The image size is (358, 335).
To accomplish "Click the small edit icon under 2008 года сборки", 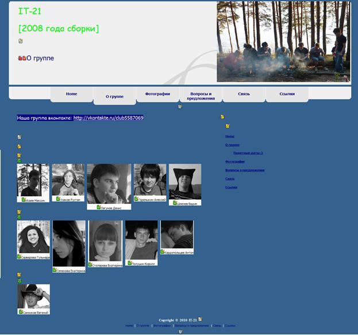I will [x=21, y=41].
